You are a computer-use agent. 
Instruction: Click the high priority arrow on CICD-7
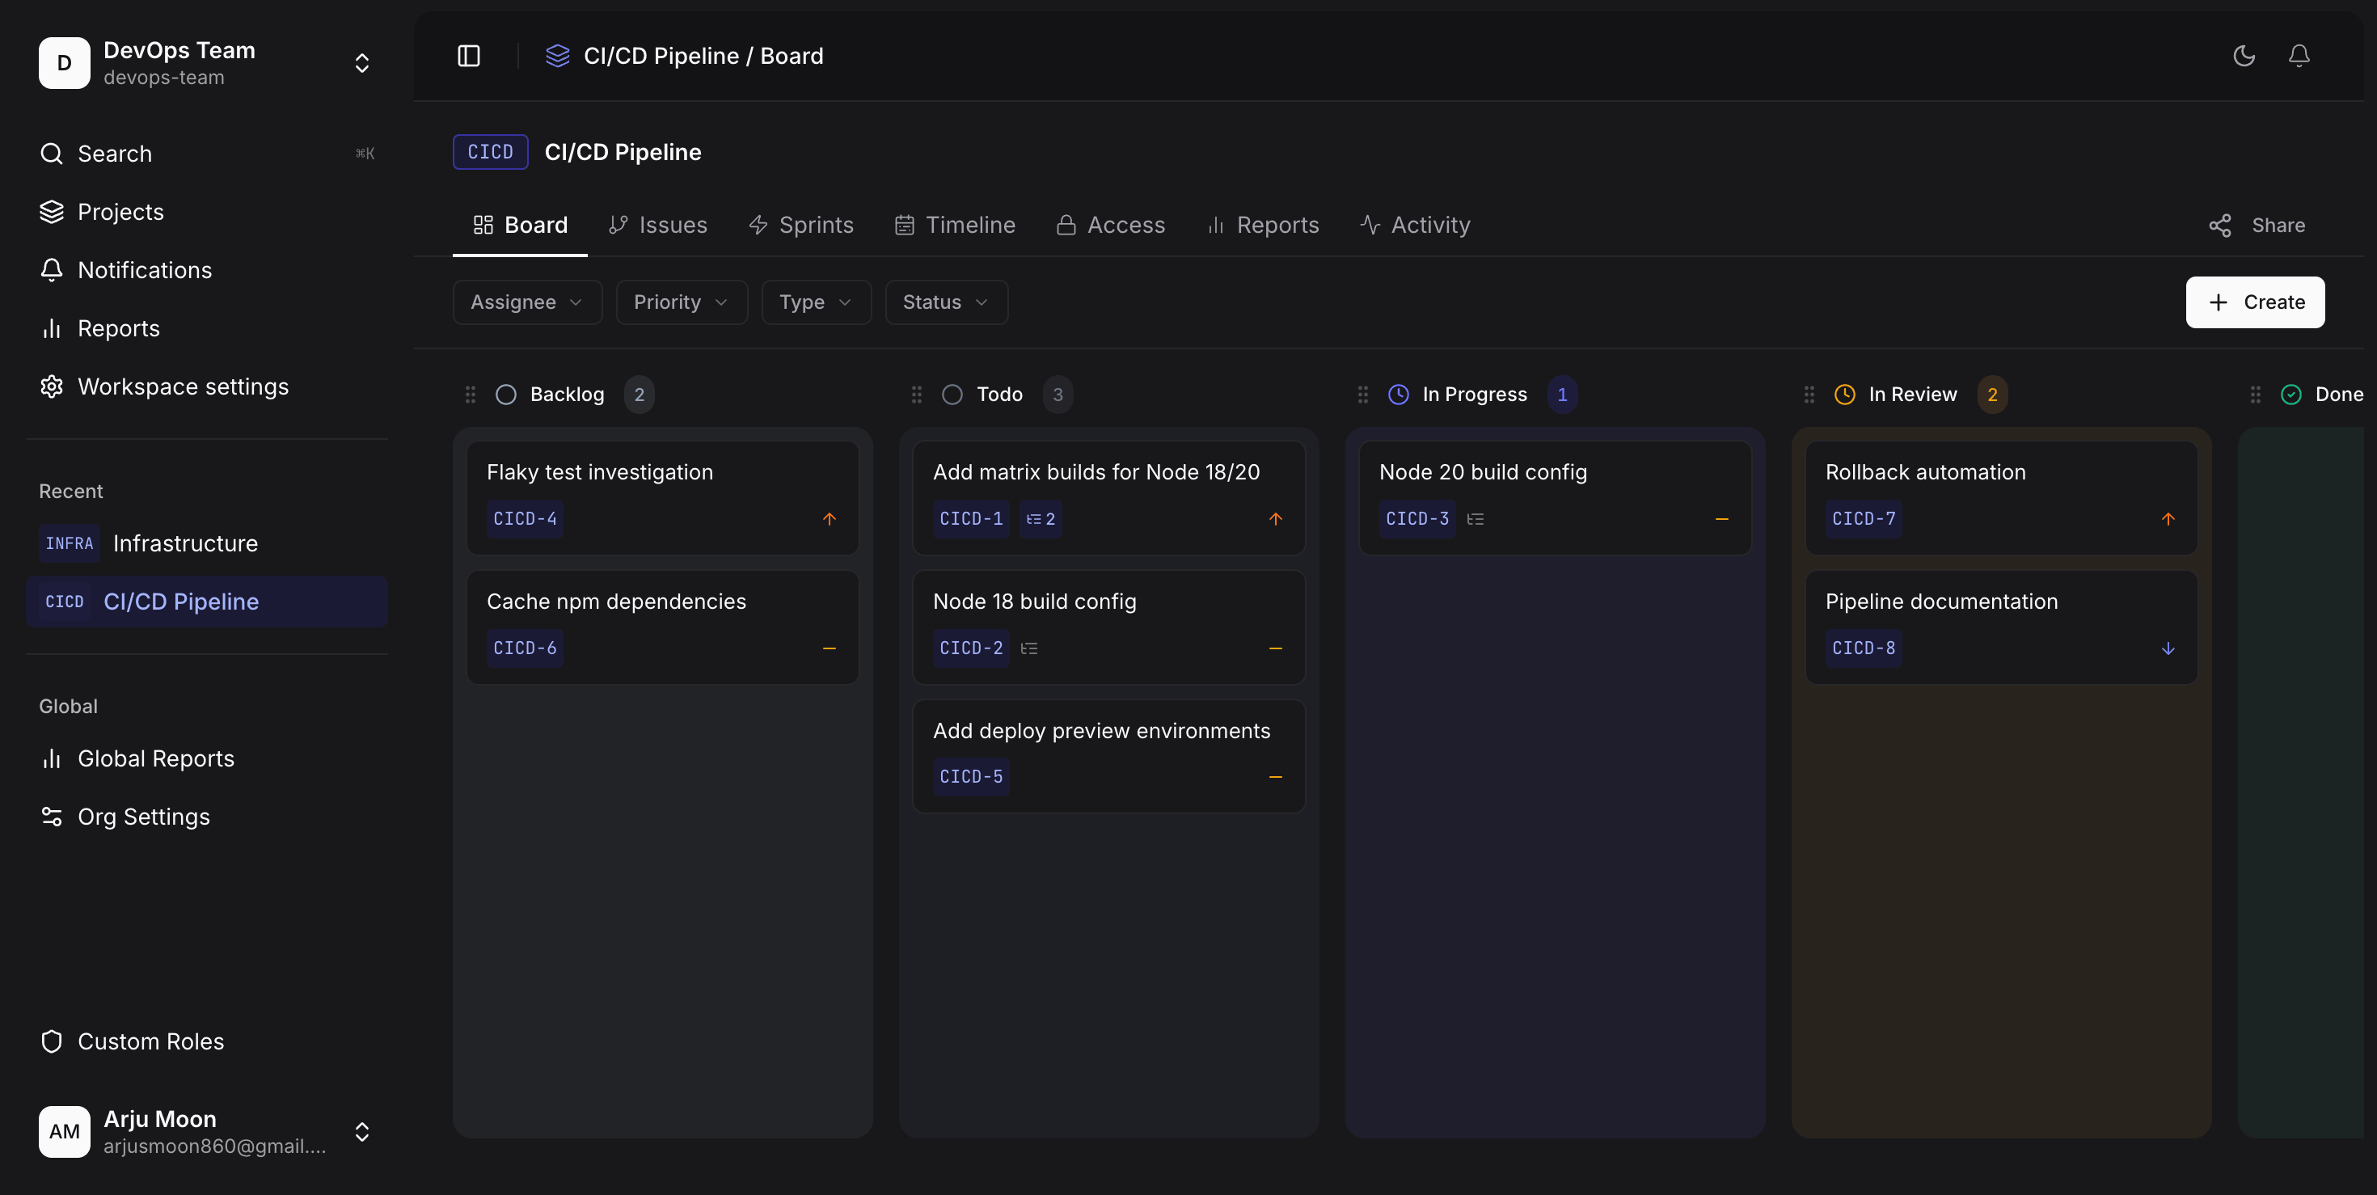coord(2168,518)
